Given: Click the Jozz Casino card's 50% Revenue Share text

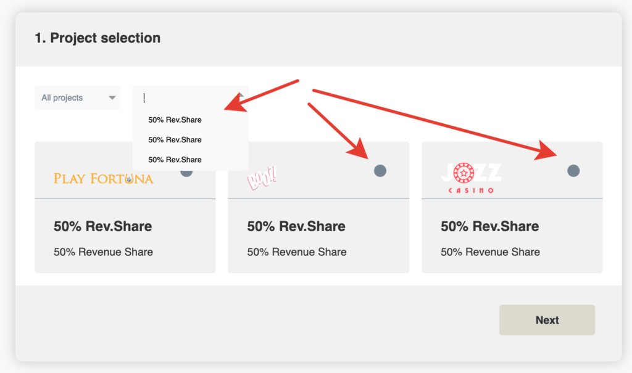Looking at the screenshot, I should [x=490, y=252].
